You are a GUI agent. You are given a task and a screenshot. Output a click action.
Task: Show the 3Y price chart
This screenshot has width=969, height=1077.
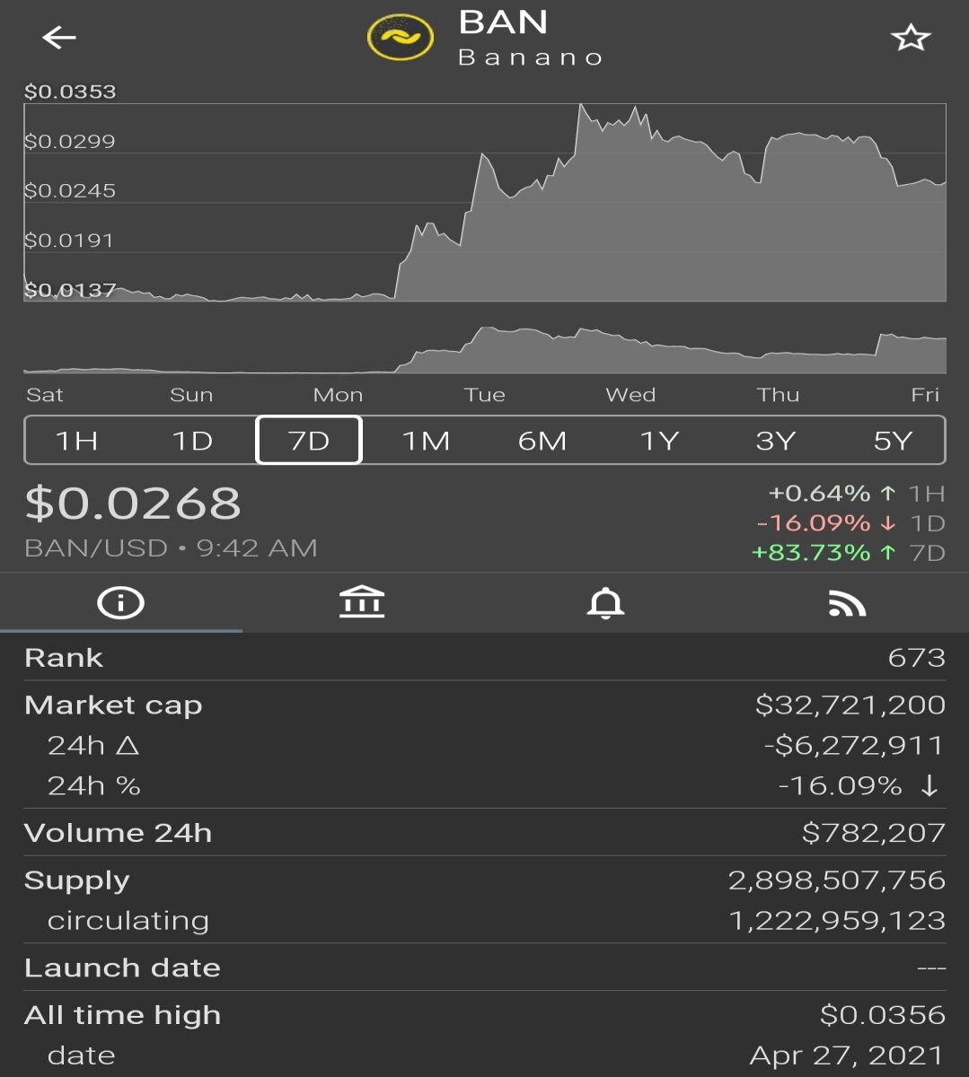point(776,441)
